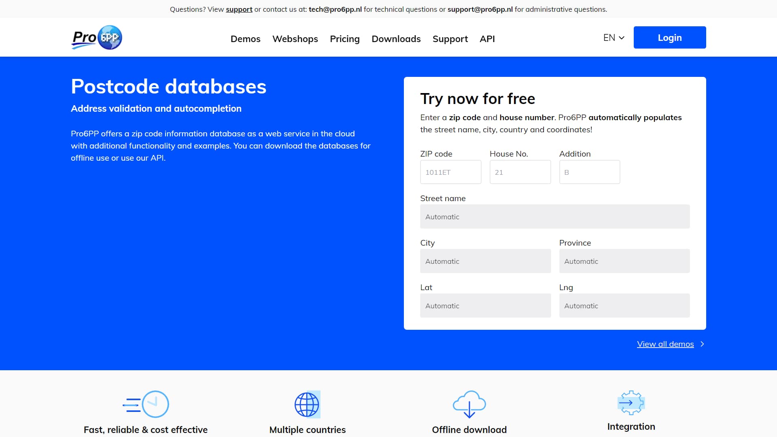This screenshot has width=777, height=437.
Task: Click the Lat automatic field
Action: coord(485,305)
